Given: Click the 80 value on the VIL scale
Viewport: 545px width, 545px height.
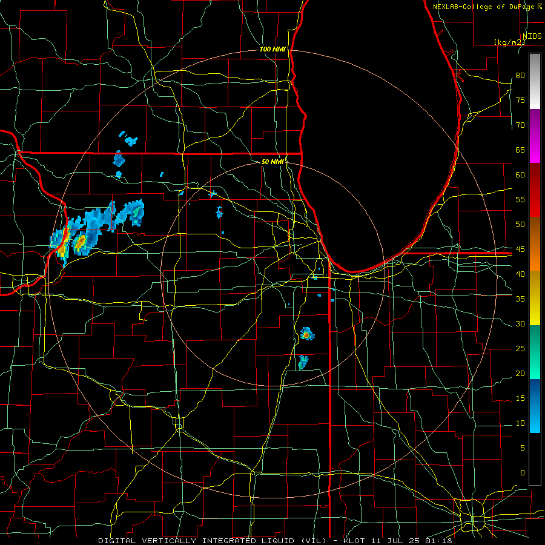Looking at the screenshot, I should [520, 76].
